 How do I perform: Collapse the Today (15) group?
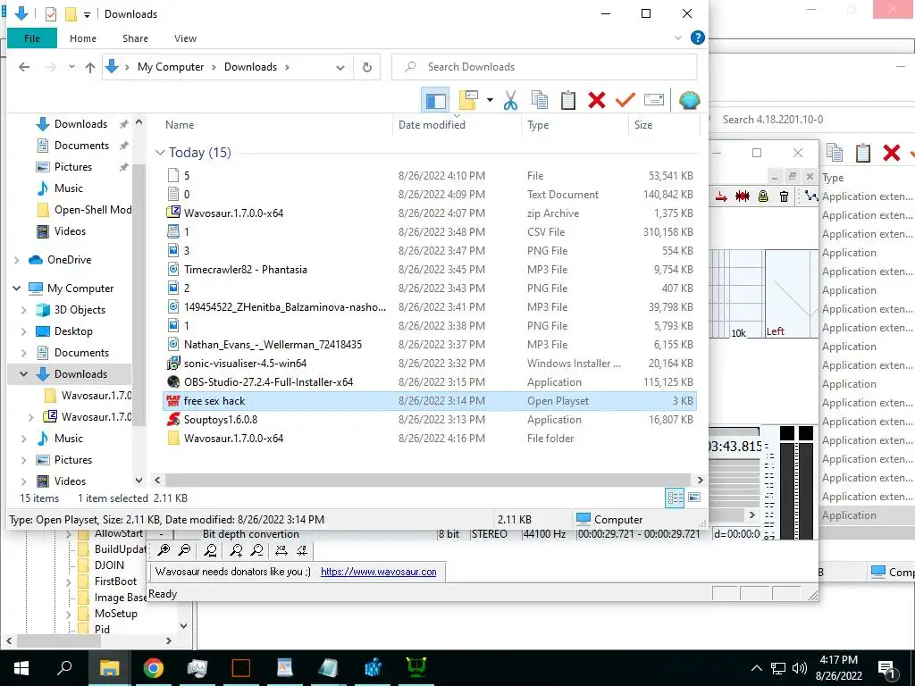point(160,153)
